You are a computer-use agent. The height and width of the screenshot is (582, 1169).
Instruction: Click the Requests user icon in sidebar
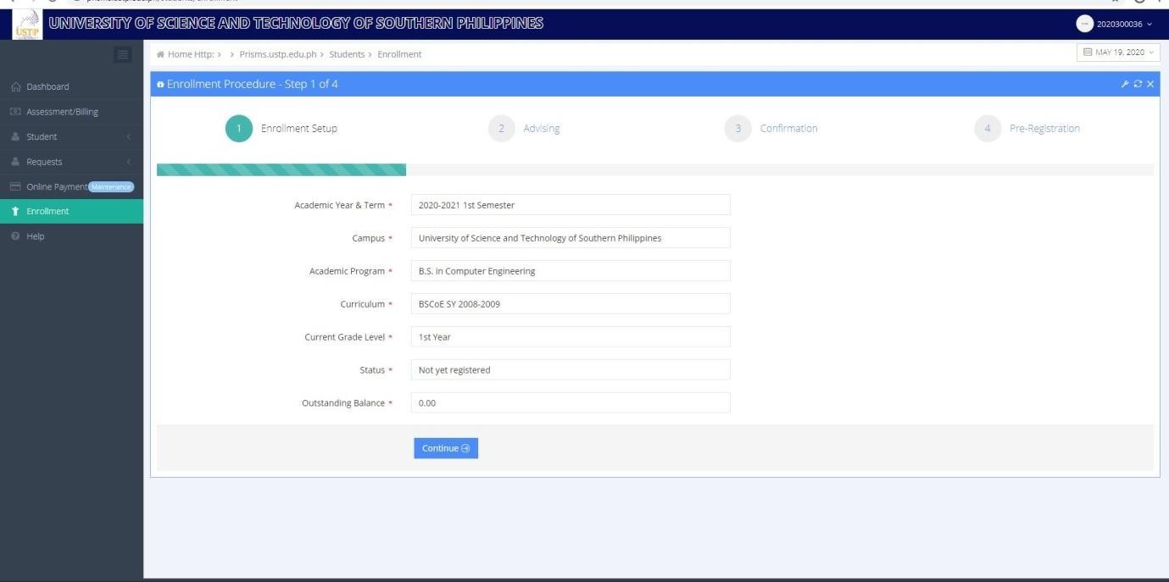15,162
